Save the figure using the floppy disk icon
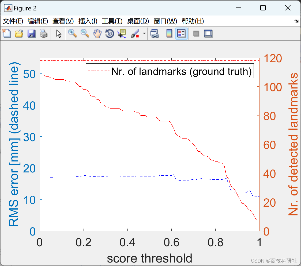301x266 pixels. [x=31, y=34]
